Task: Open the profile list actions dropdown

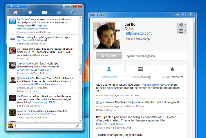Action: click(182, 31)
